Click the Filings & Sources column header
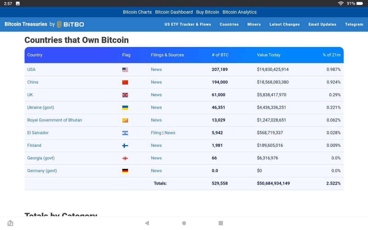Viewport: 368px width, 230px height. tap(167, 55)
